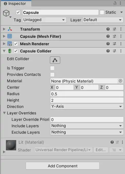Open Mesh Renderer more options menu
Image resolution: width=125 pixels, height=174 pixels.
coord(121,44)
